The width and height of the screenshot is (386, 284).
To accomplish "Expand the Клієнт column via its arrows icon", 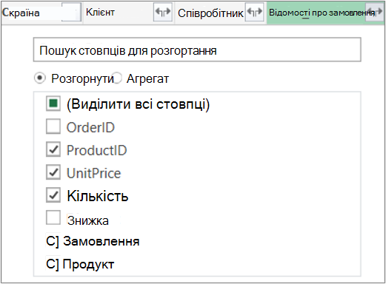I will pos(163,12).
